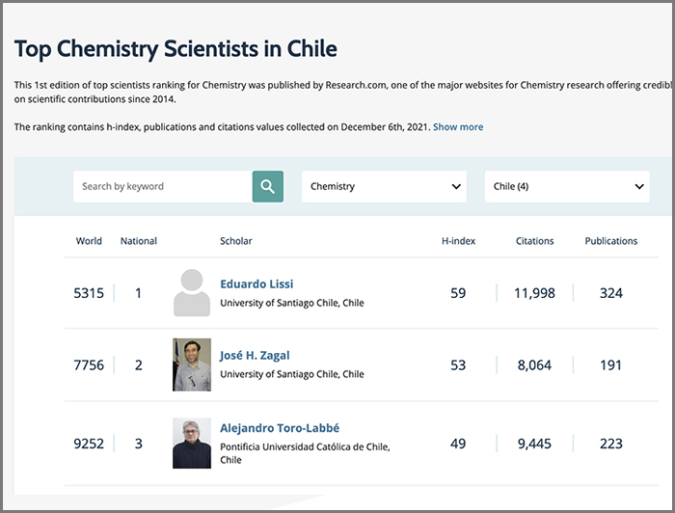Click the magnifying glass search button
Image resolution: width=675 pixels, height=513 pixels.
tap(267, 187)
